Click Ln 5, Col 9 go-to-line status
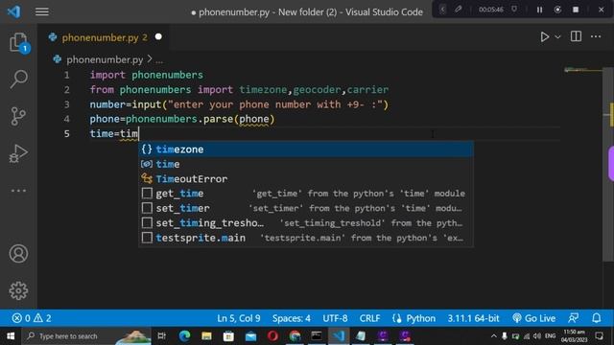Image resolution: width=614 pixels, height=345 pixels. point(239,318)
